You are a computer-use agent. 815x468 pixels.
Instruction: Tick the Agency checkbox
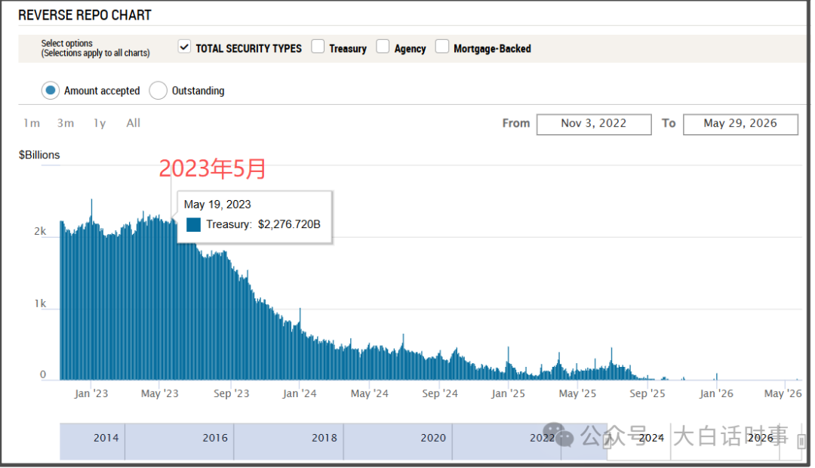coord(383,46)
